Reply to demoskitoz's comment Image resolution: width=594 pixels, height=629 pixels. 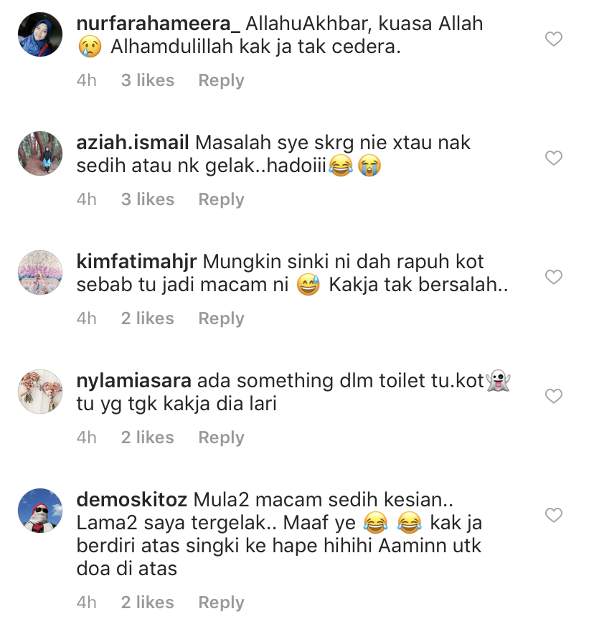tap(221, 603)
